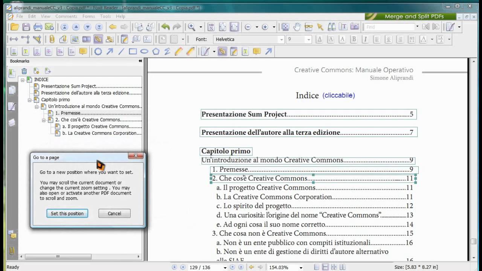The width and height of the screenshot is (482, 271).
Task: Go to first page arrow button
Action: (x=64, y=27)
